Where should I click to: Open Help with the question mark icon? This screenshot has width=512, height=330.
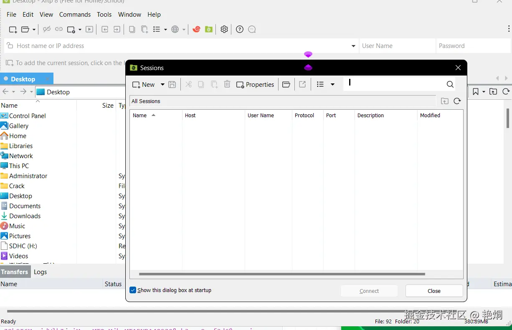pyautogui.click(x=240, y=29)
